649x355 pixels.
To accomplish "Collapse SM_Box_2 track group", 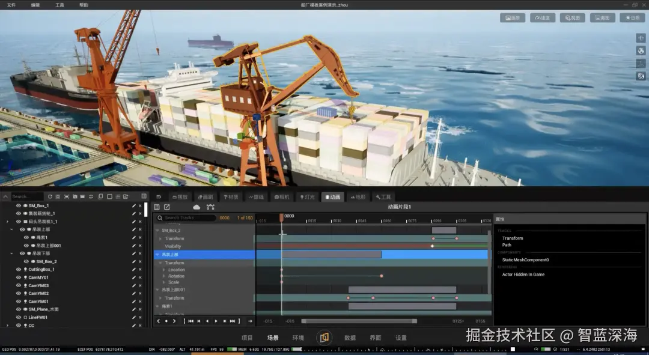I will click(157, 231).
